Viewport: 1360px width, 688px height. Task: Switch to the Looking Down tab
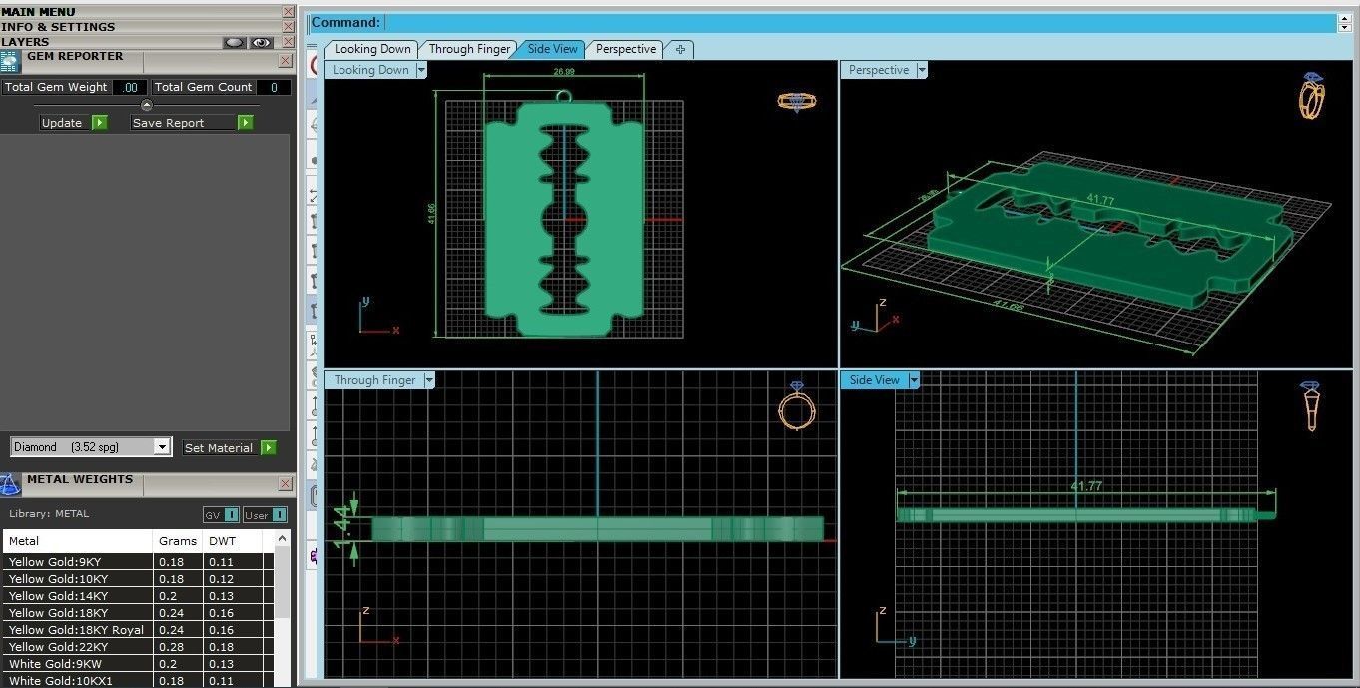372,49
